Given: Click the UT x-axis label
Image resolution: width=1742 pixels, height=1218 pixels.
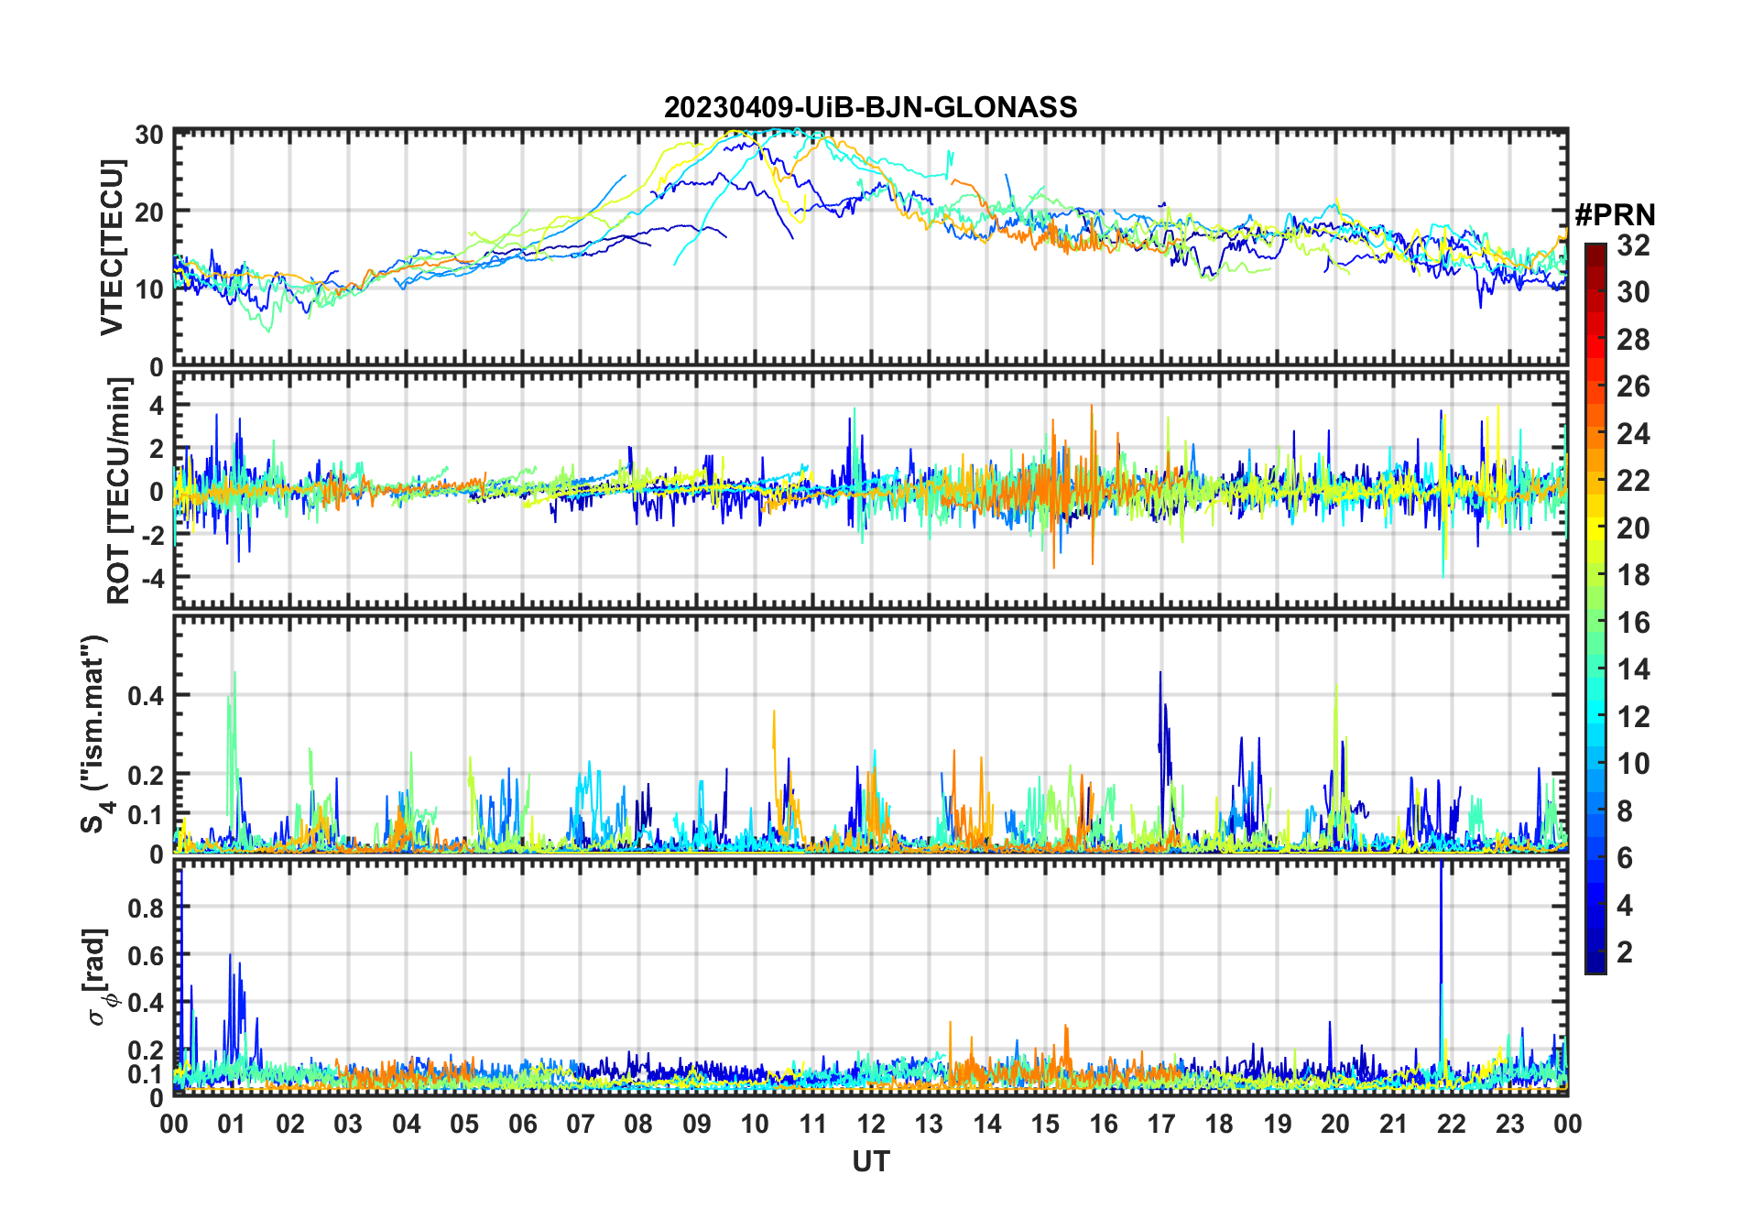Looking at the screenshot, I should [870, 1161].
